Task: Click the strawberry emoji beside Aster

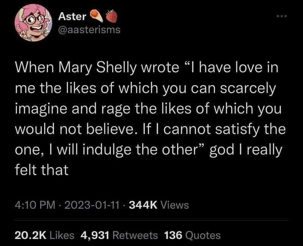Action: point(112,16)
